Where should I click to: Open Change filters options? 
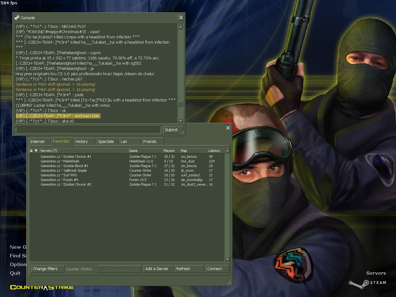click(x=47, y=269)
